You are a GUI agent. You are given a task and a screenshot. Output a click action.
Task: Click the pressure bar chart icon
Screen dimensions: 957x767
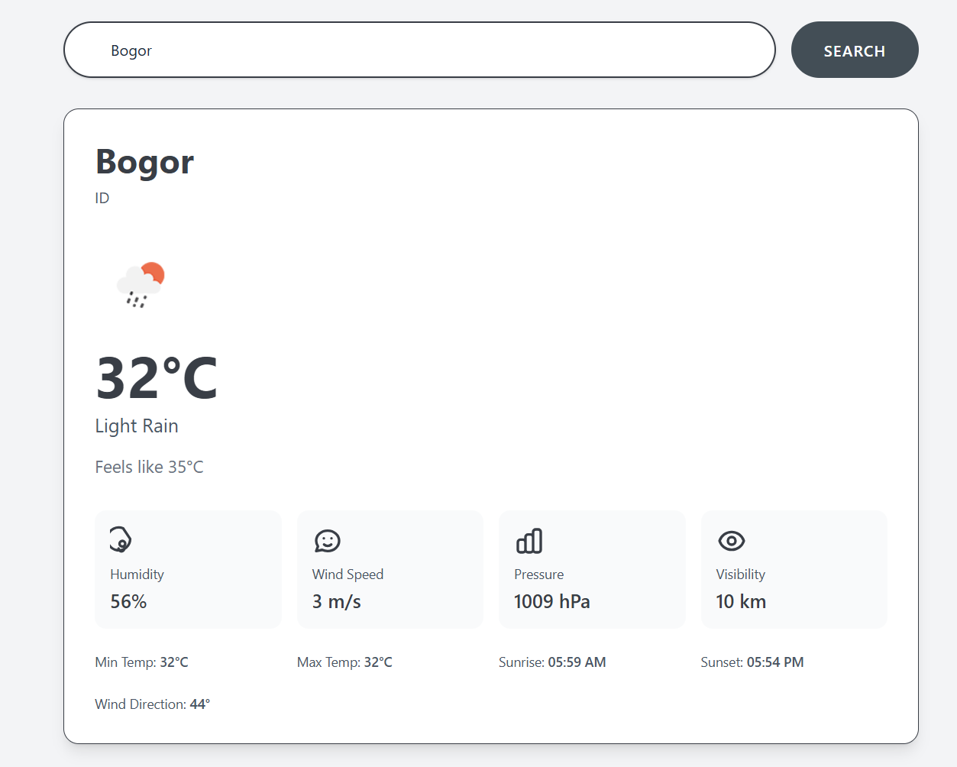click(x=529, y=541)
